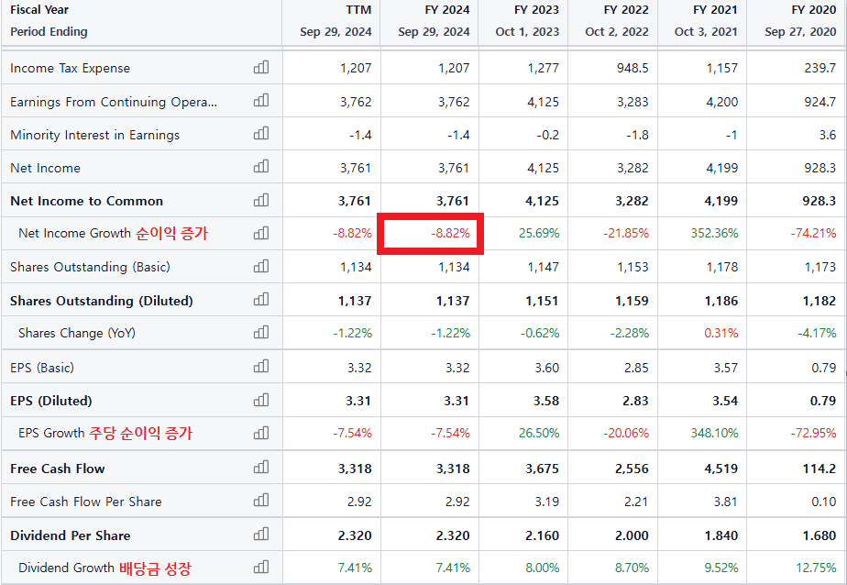Screen dimensions: 847x585
Task: Open chart icon for Earnings From Continuing Operations row
Action: (x=261, y=101)
